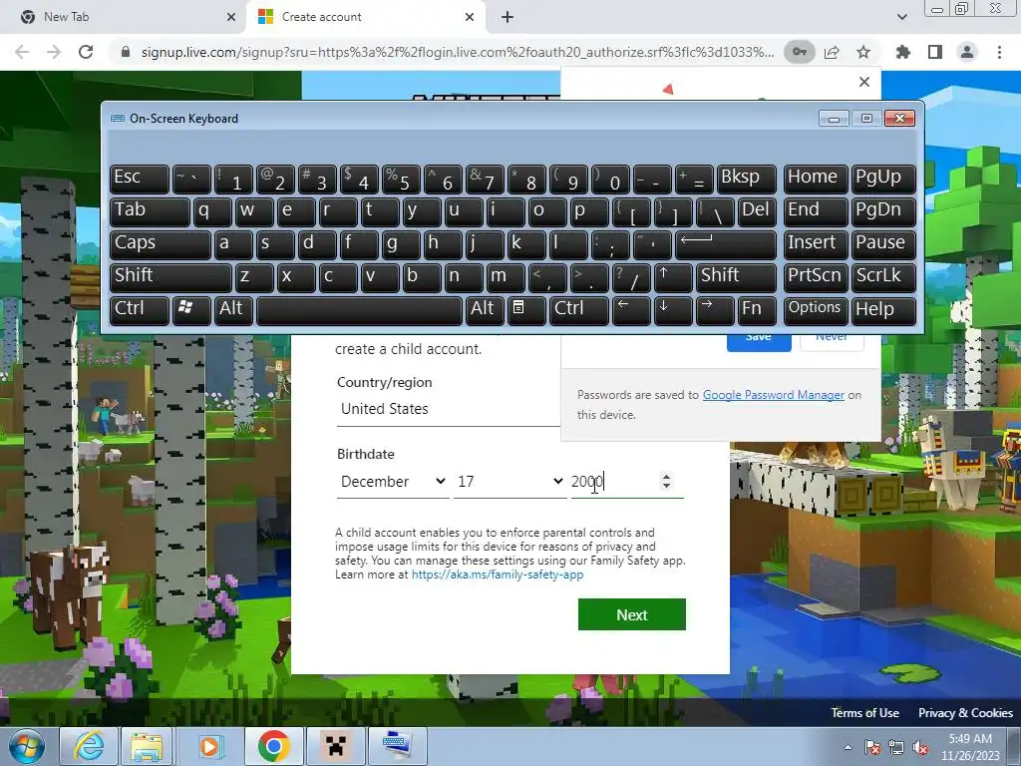Click the context menu key on keyboard
The width and height of the screenshot is (1021, 766).
[524, 309]
